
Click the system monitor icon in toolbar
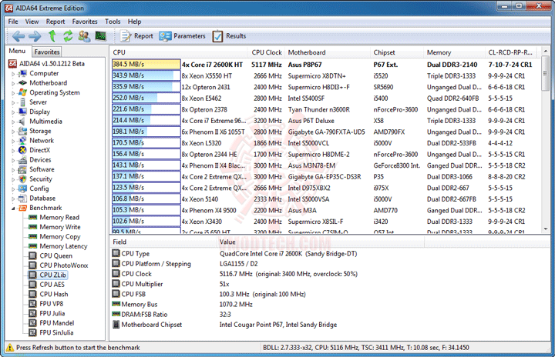pyautogui.click(x=101, y=35)
